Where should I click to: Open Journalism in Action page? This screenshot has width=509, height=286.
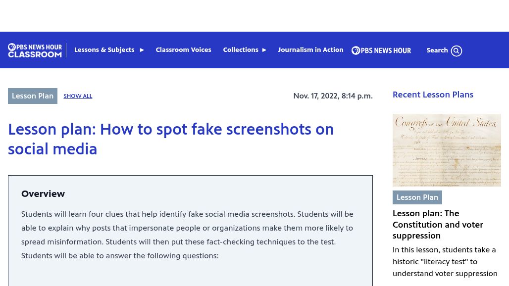coord(310,50)
